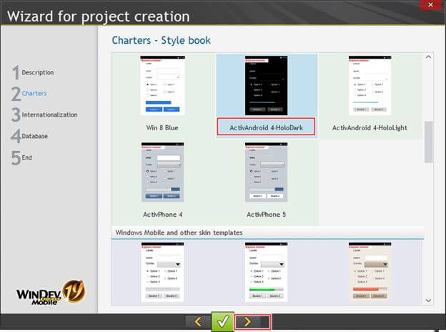Click the Charters - Style book heading
Viewport: 446px width, 332px height.
click(162, 41)
